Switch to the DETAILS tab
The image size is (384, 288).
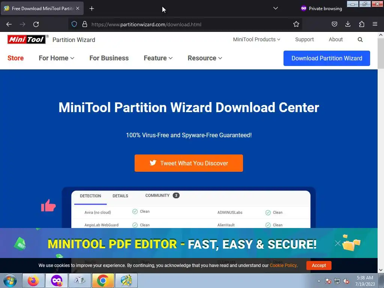click(x=120, y=196)
